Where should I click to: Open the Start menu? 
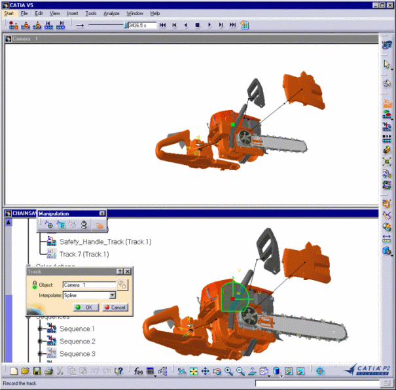(x=9, y=13)
